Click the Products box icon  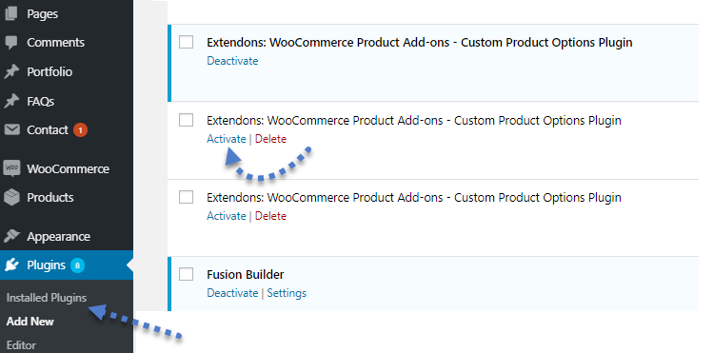click(11, 197)
